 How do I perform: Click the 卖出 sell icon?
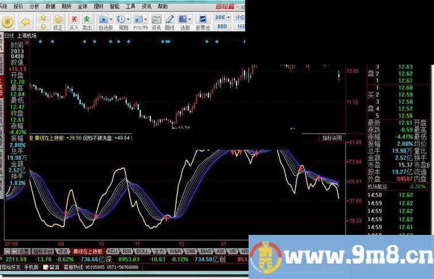click(87, 22)
